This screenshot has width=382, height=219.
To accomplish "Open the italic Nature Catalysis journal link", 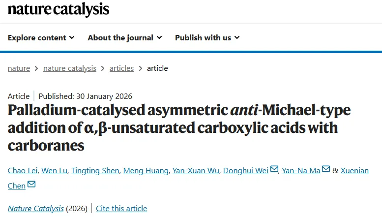I will 35,209.
